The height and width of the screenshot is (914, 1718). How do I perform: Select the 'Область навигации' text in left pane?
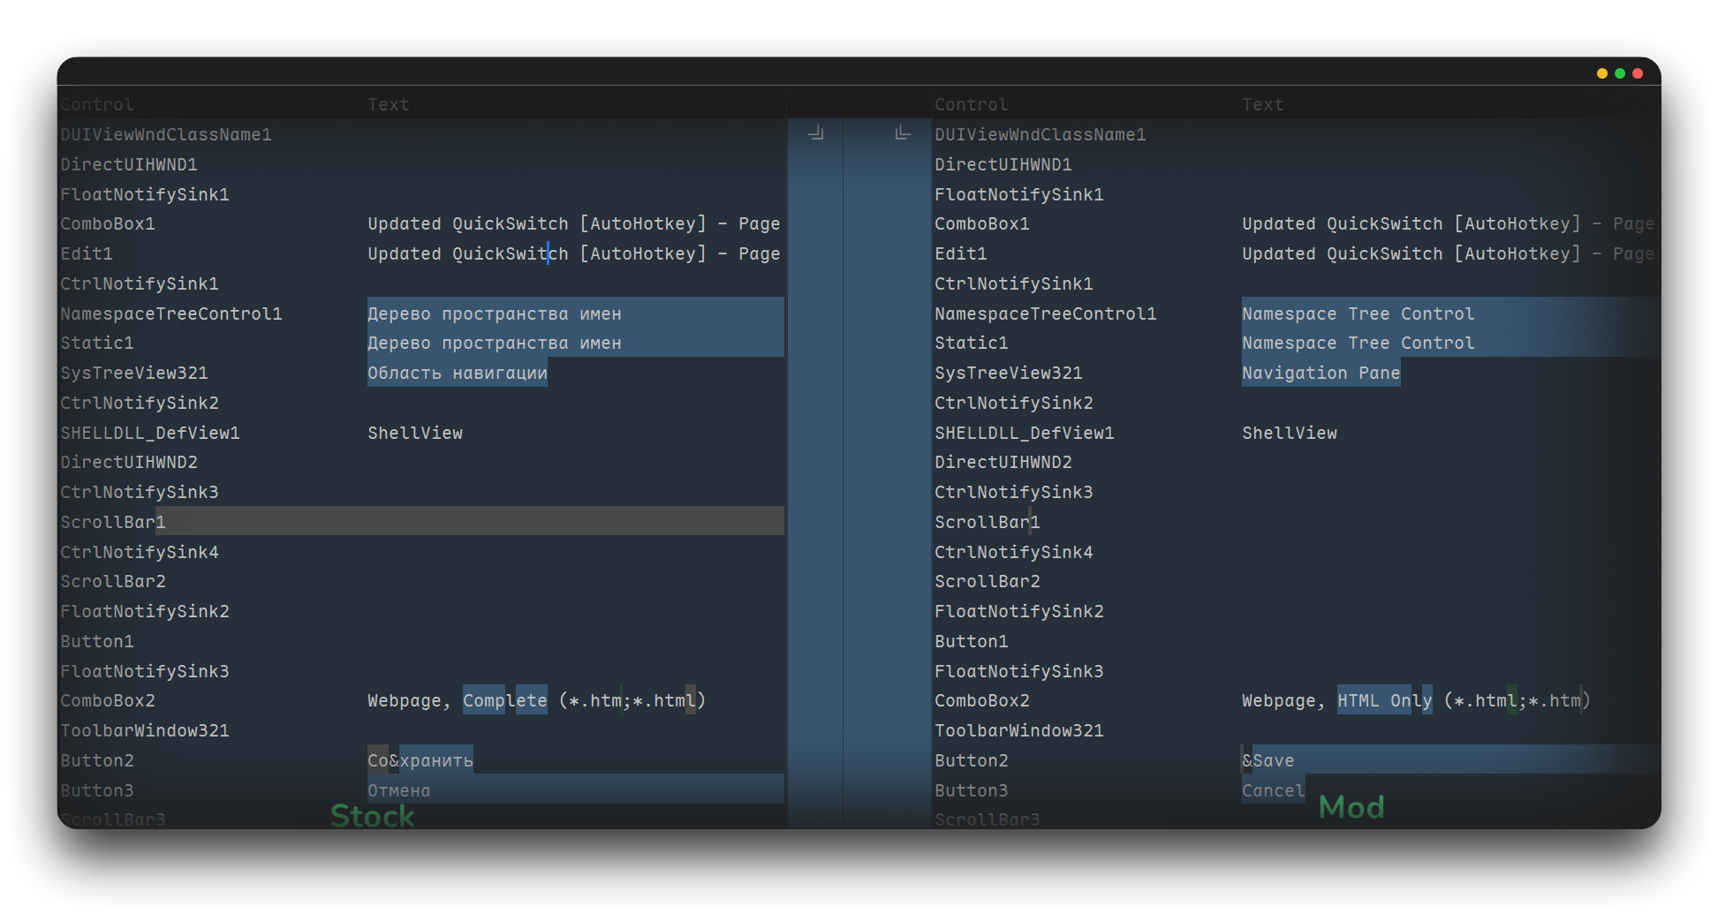(457, 373)
